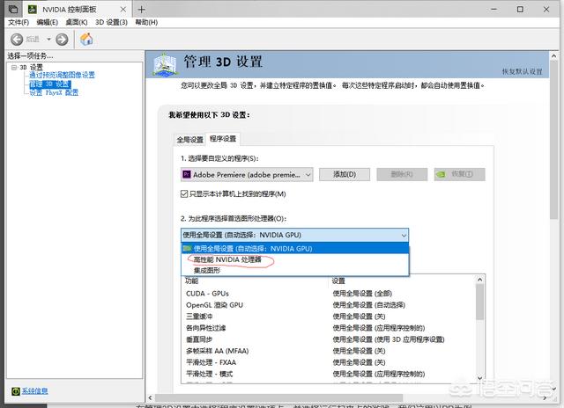Image resolution: width=564 pixels, height=408 pixels.
Task: Open the 桌面(K) menu
Action: pyautogui.click(x=77, y=22)
